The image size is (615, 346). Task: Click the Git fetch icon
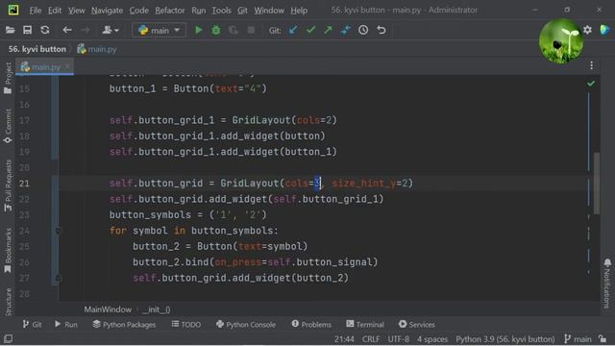pyautogui.click(x=346, y=30)
